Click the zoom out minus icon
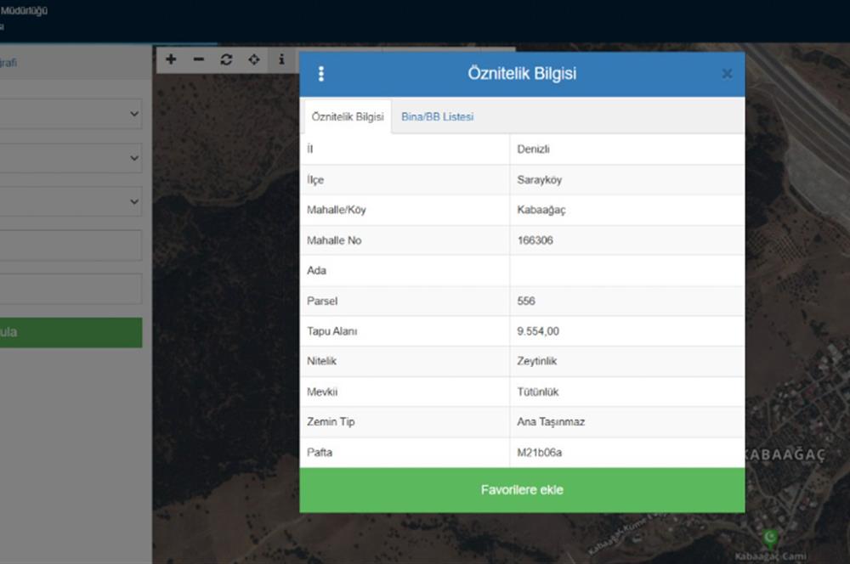The width and height of the screenshot is (850, 564). click(199, 59)
